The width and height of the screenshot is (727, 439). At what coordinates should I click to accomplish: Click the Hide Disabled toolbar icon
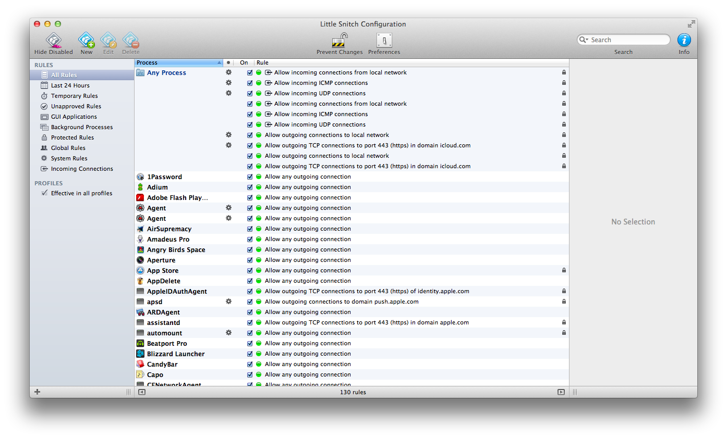(54, 41)
